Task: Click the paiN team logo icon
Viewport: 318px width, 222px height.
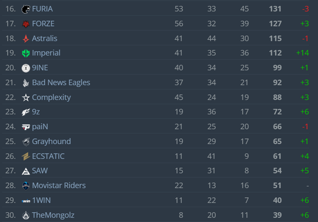Action: (x=26, y=127)
